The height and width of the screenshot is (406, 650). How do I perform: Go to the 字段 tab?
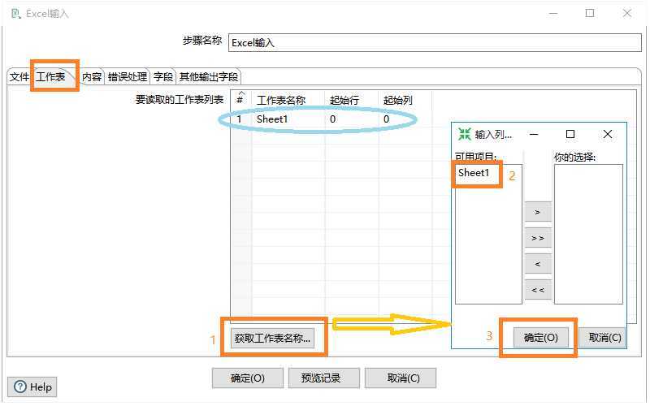[x=163, y=77]
